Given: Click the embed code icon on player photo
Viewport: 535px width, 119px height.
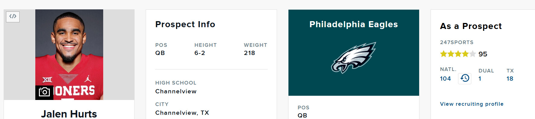Looking at the screenshot, I should click(x=13, y=17).
